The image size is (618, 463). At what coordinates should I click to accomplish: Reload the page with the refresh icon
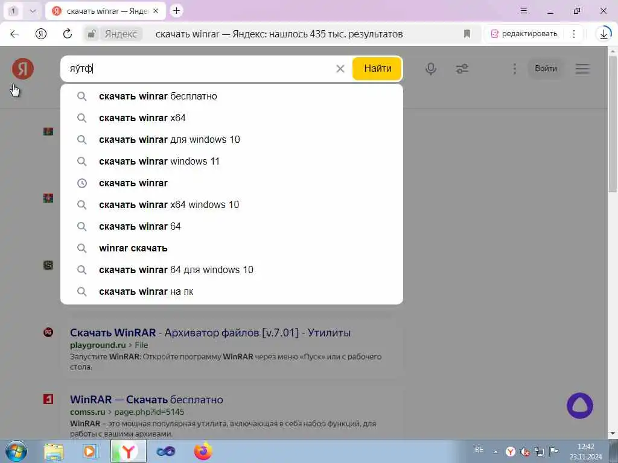pyautogui.click(x=68, y=34)
